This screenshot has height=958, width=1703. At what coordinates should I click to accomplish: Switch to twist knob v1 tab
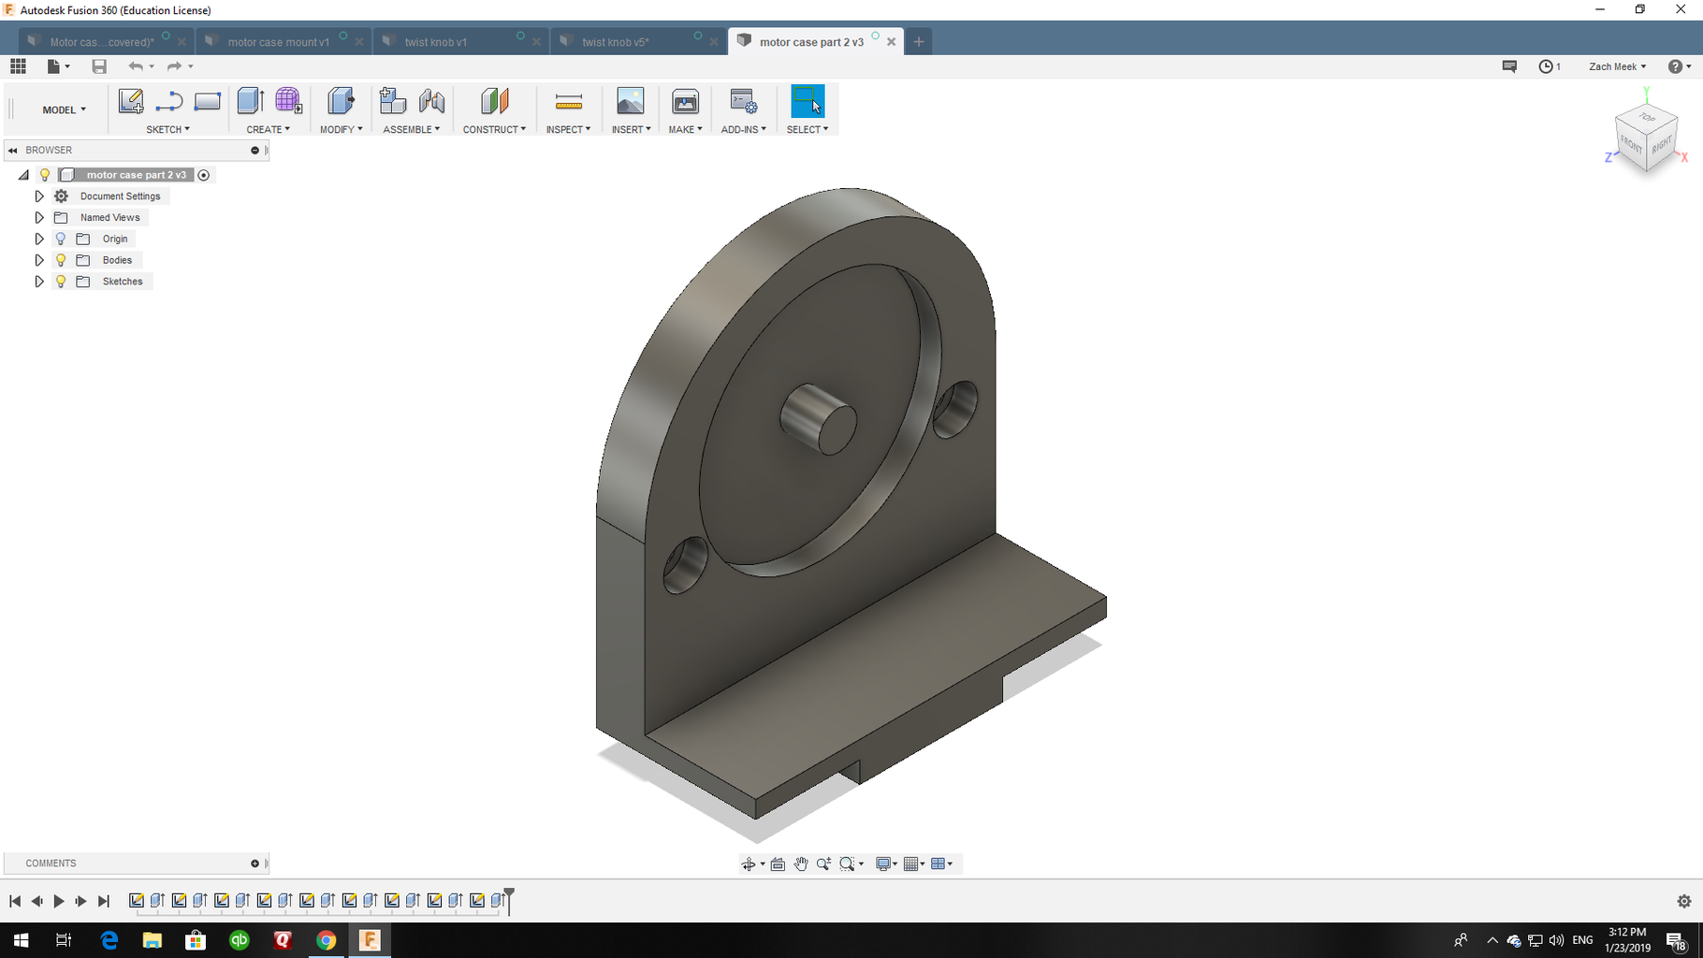tap(436, 42)
